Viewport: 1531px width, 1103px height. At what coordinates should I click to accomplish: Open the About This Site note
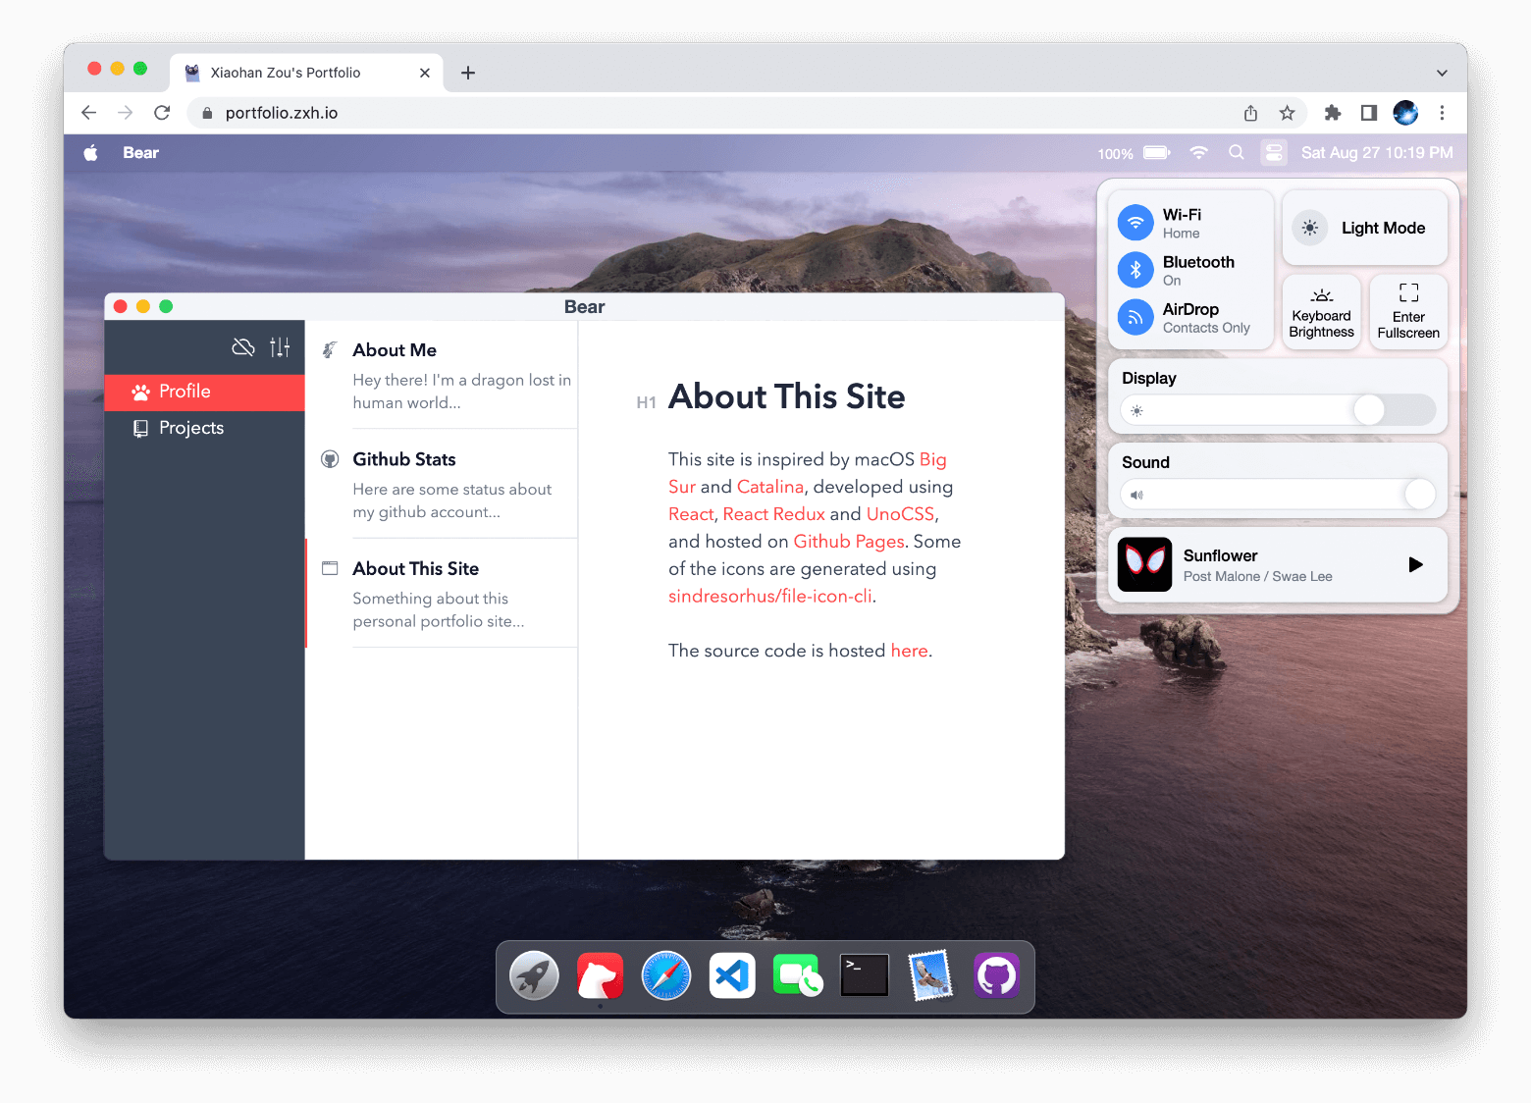442,594
